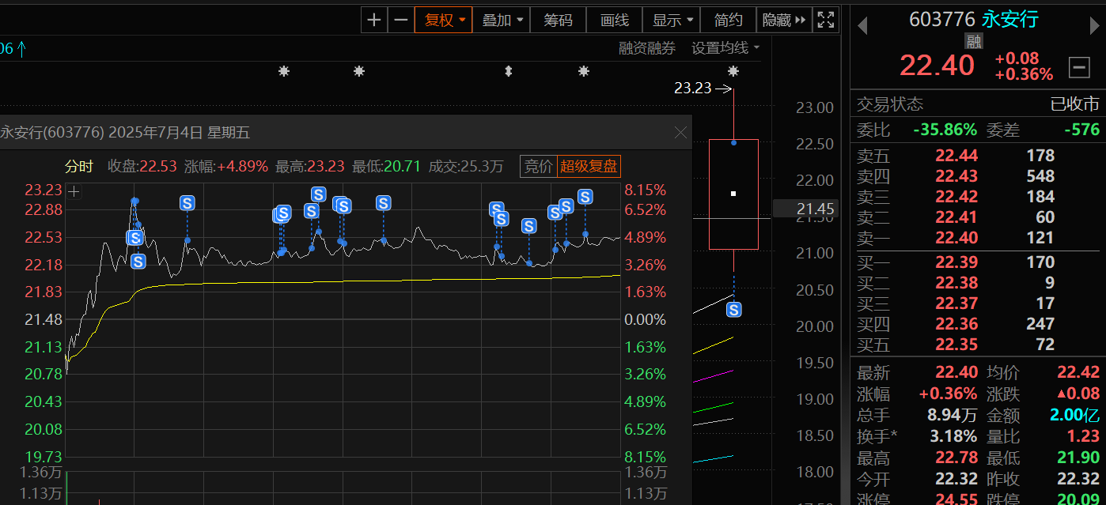Go to next stock with right arrow
The image size is (1106, 505).
(1095, 26)
